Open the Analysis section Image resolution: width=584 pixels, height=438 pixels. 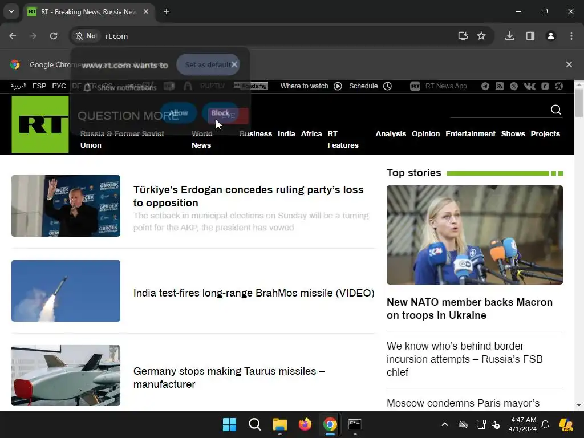(391, 133)
